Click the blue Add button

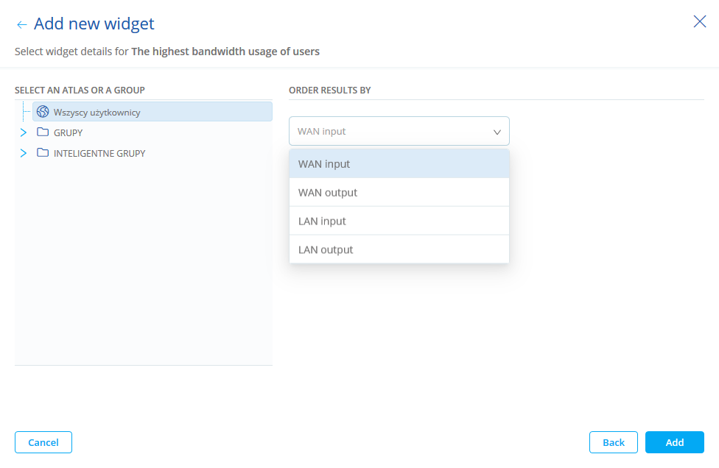(x=674, y=442)
